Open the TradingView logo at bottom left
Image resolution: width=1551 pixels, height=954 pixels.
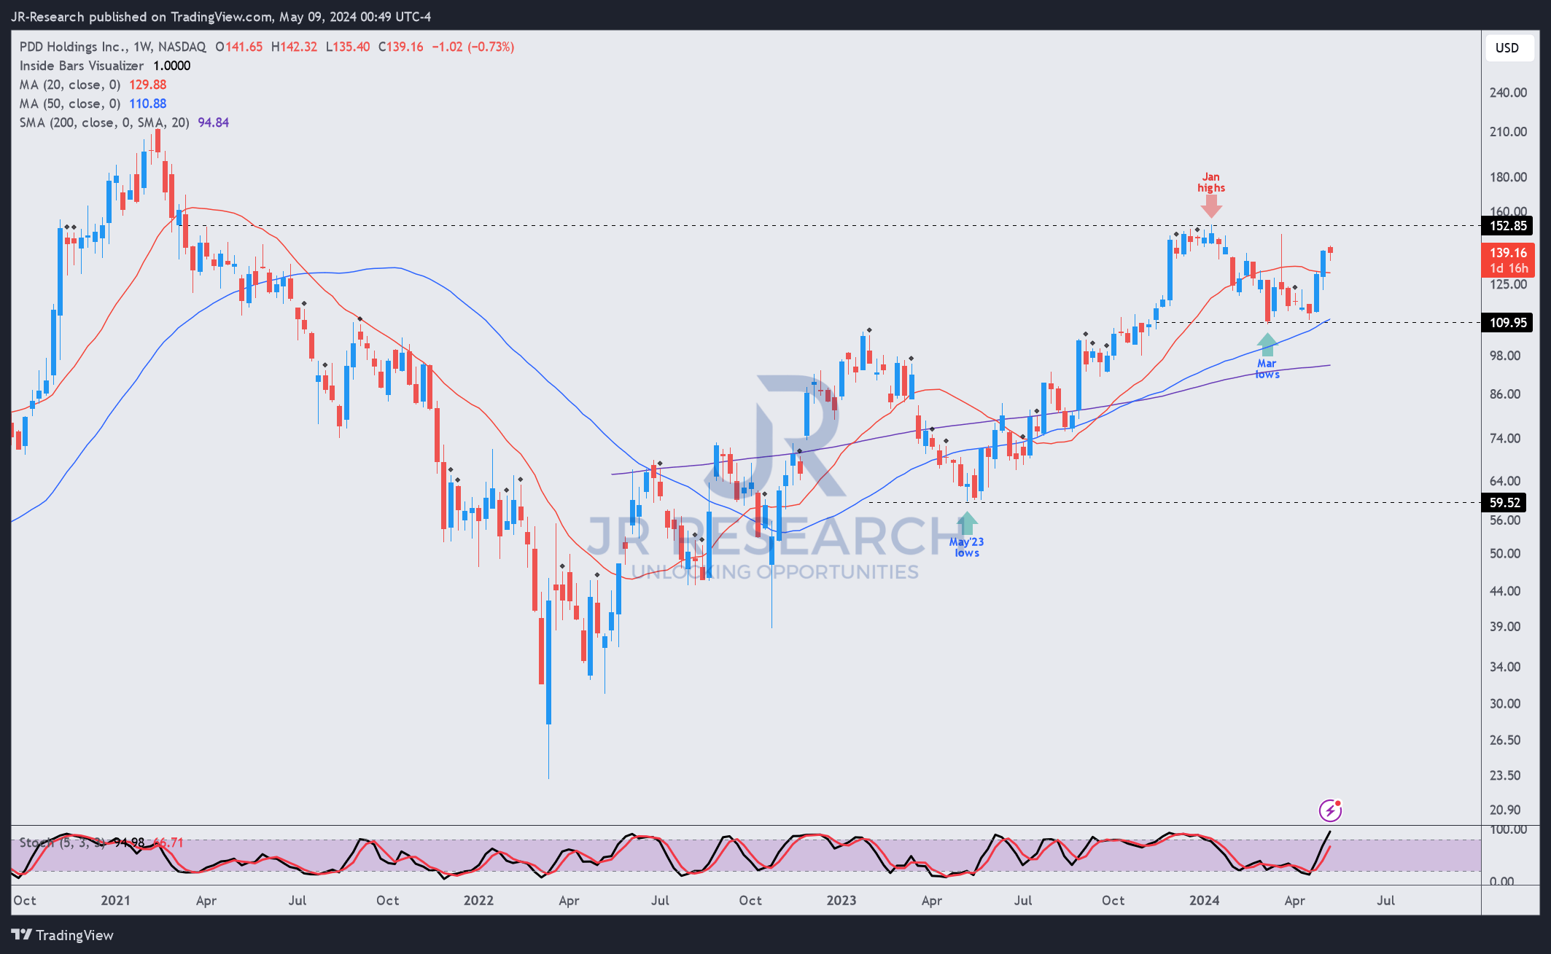(63, 935)
